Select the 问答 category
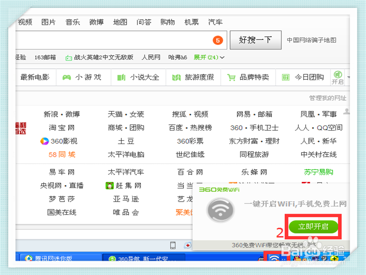Screen dimensions: 366x275 [144, 22]
